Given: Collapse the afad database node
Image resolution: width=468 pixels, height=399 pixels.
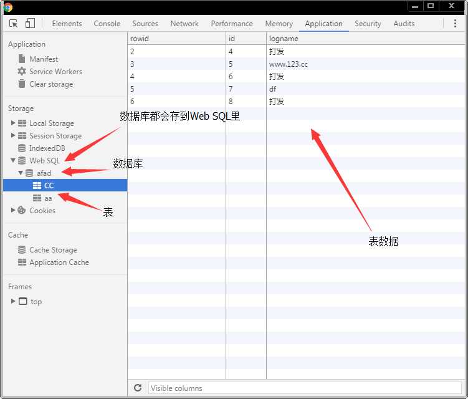Looking at the screenshot, I should (x=21, y=173).
